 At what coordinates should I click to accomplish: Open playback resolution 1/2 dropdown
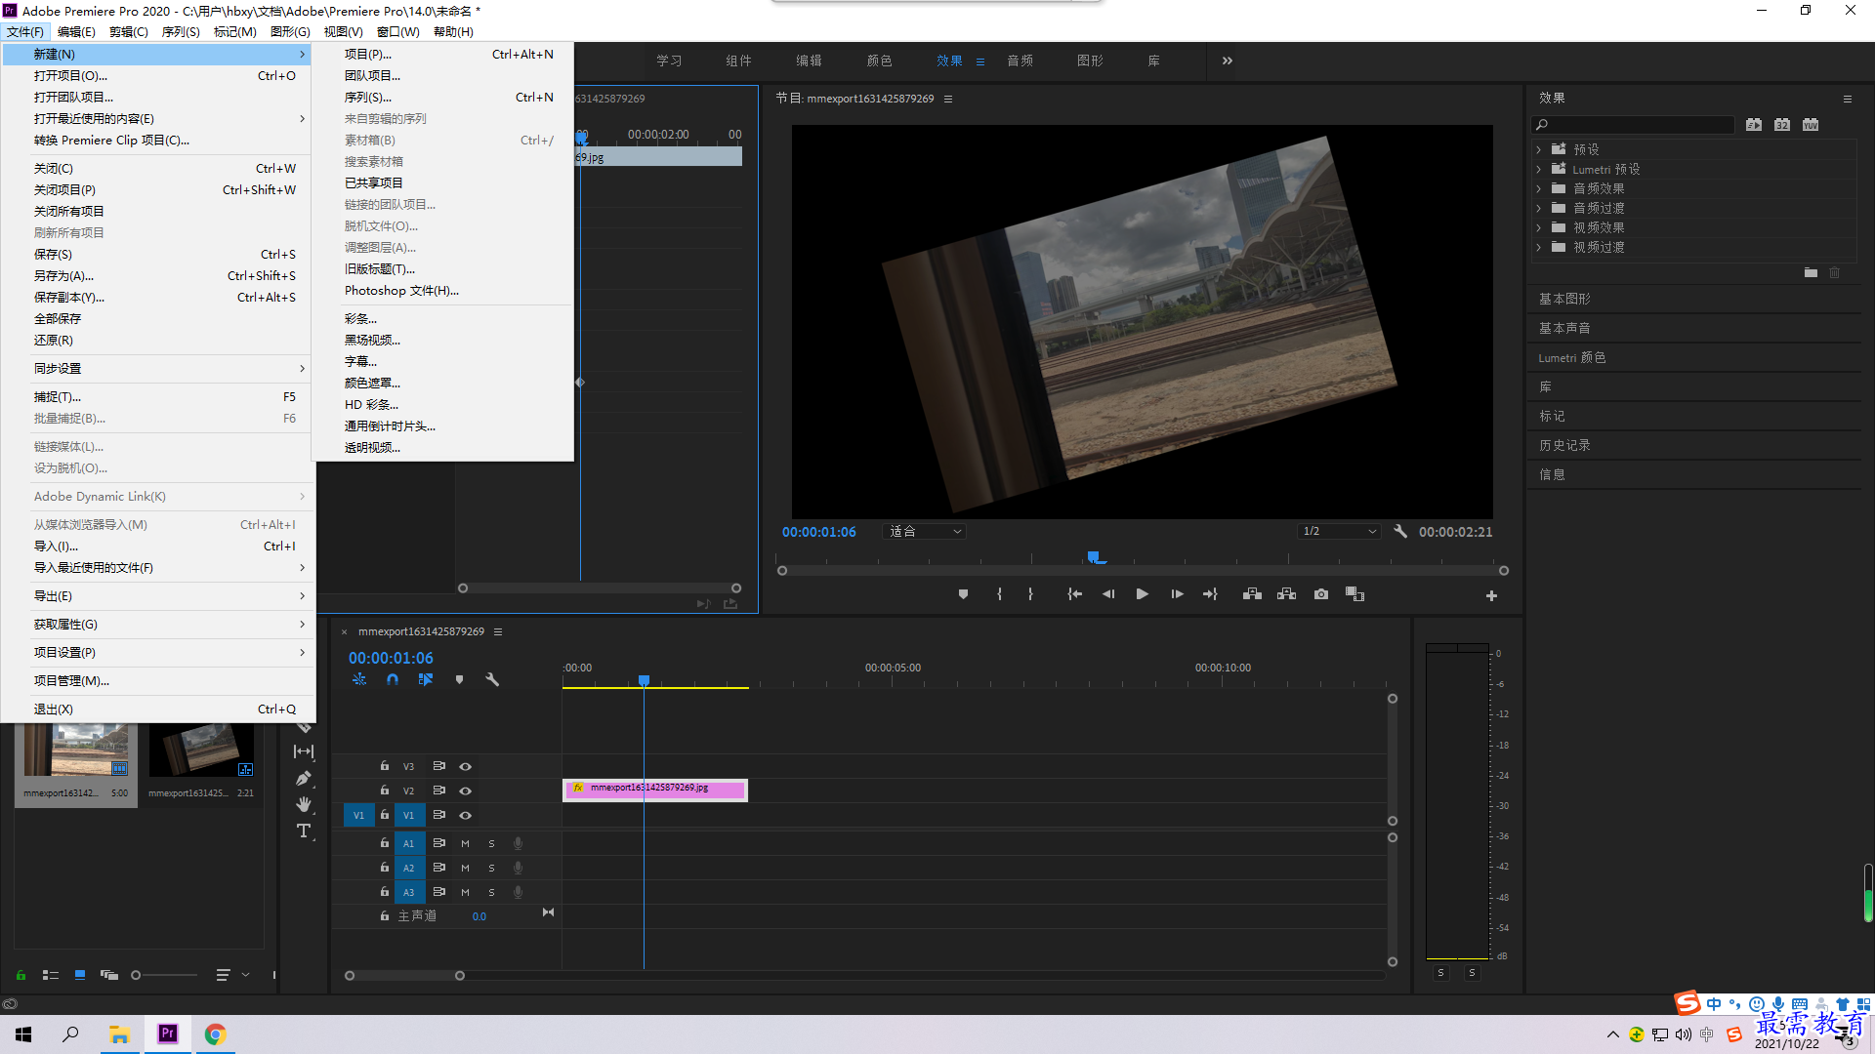[x=1339, y=531]
